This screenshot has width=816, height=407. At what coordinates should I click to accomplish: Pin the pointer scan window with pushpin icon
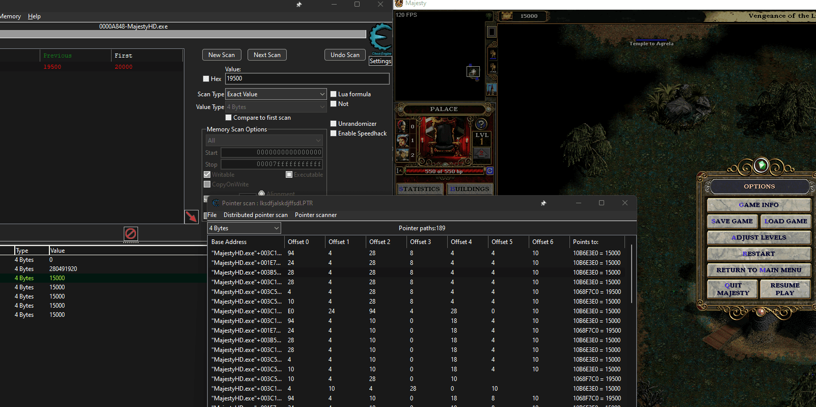pos(543,203)
